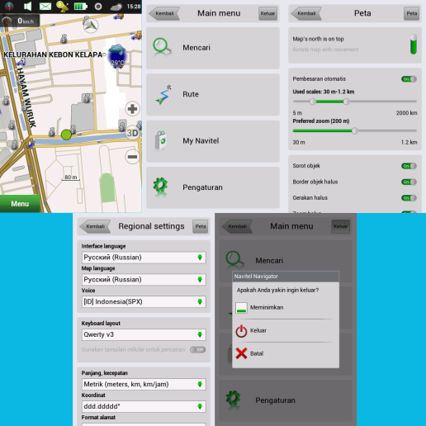
Task: Toggle Pembesaran otomatis switch off
Action: [x=409, y=79]
